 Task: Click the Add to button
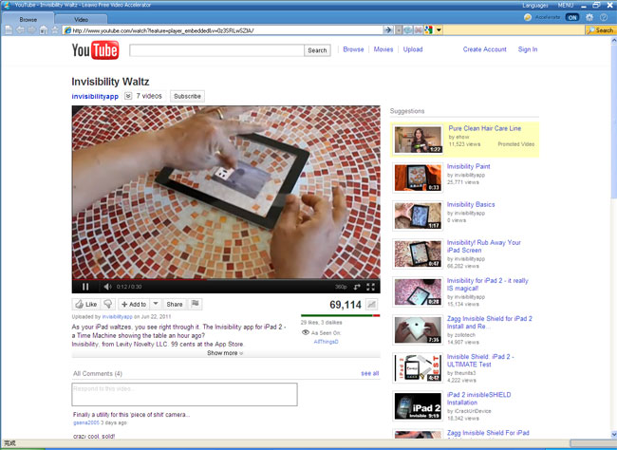point(134,304)
